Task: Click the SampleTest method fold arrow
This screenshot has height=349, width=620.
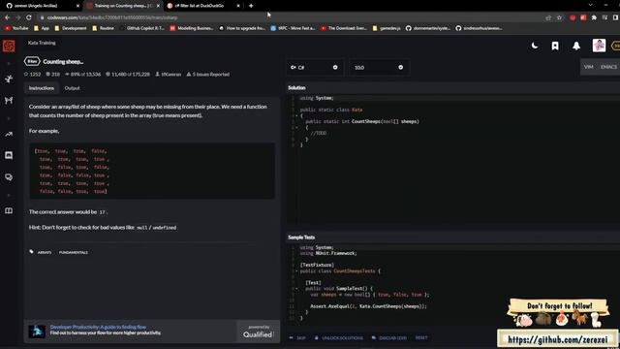Action: point(296,289)
